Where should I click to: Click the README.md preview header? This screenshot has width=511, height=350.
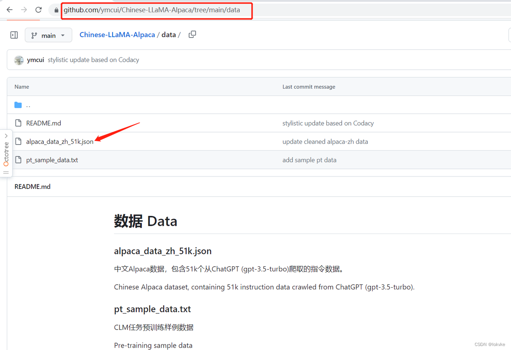[x=32, y=187]
